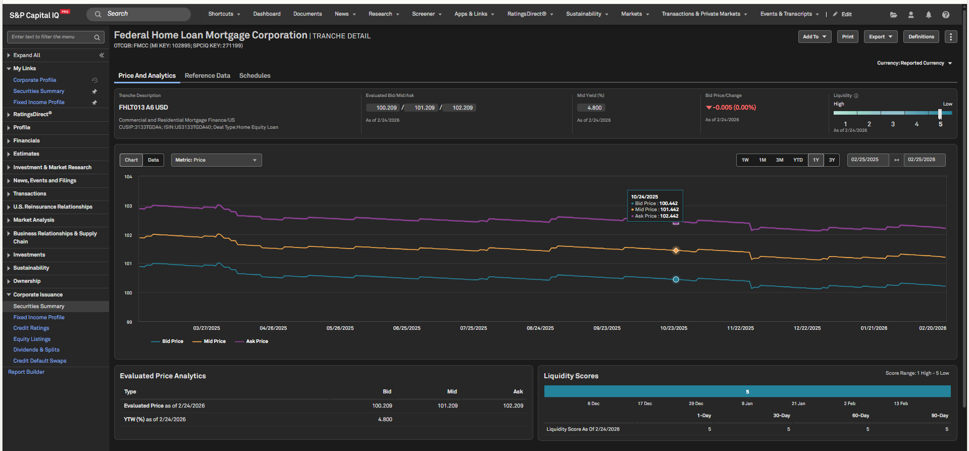
Task: Select the 3M time range
Action: tap(780, 160)
